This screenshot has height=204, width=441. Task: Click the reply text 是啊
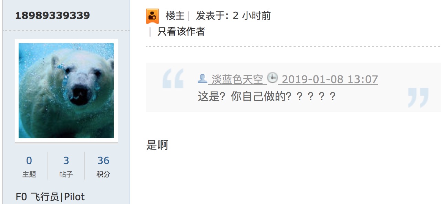pyautogui.click(x=157, y=145)
